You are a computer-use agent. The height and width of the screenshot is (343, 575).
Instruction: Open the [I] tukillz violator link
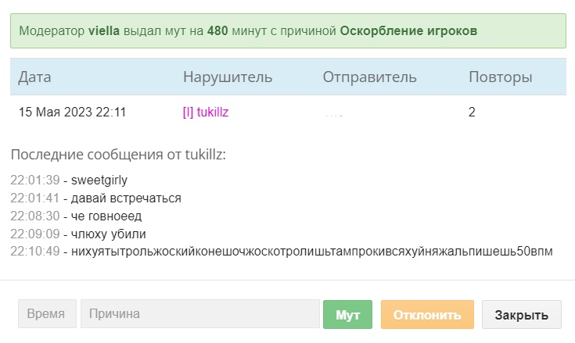pos(205,113)
